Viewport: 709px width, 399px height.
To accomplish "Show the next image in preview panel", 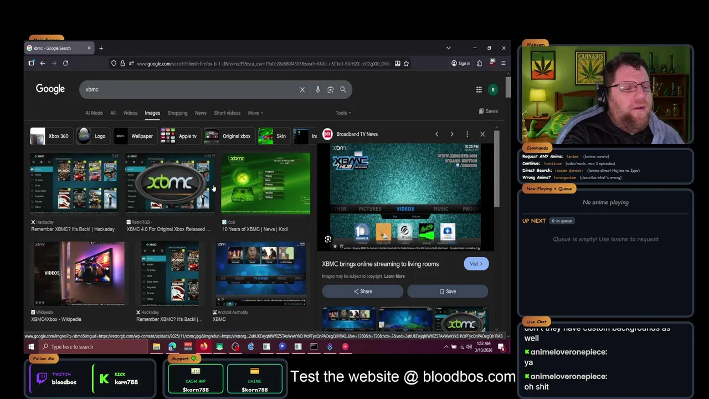I will (x=451, y=134).
